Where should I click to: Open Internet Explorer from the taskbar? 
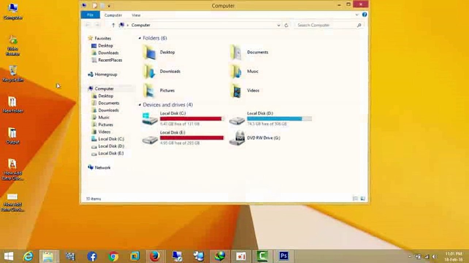(x=28, y=256)
